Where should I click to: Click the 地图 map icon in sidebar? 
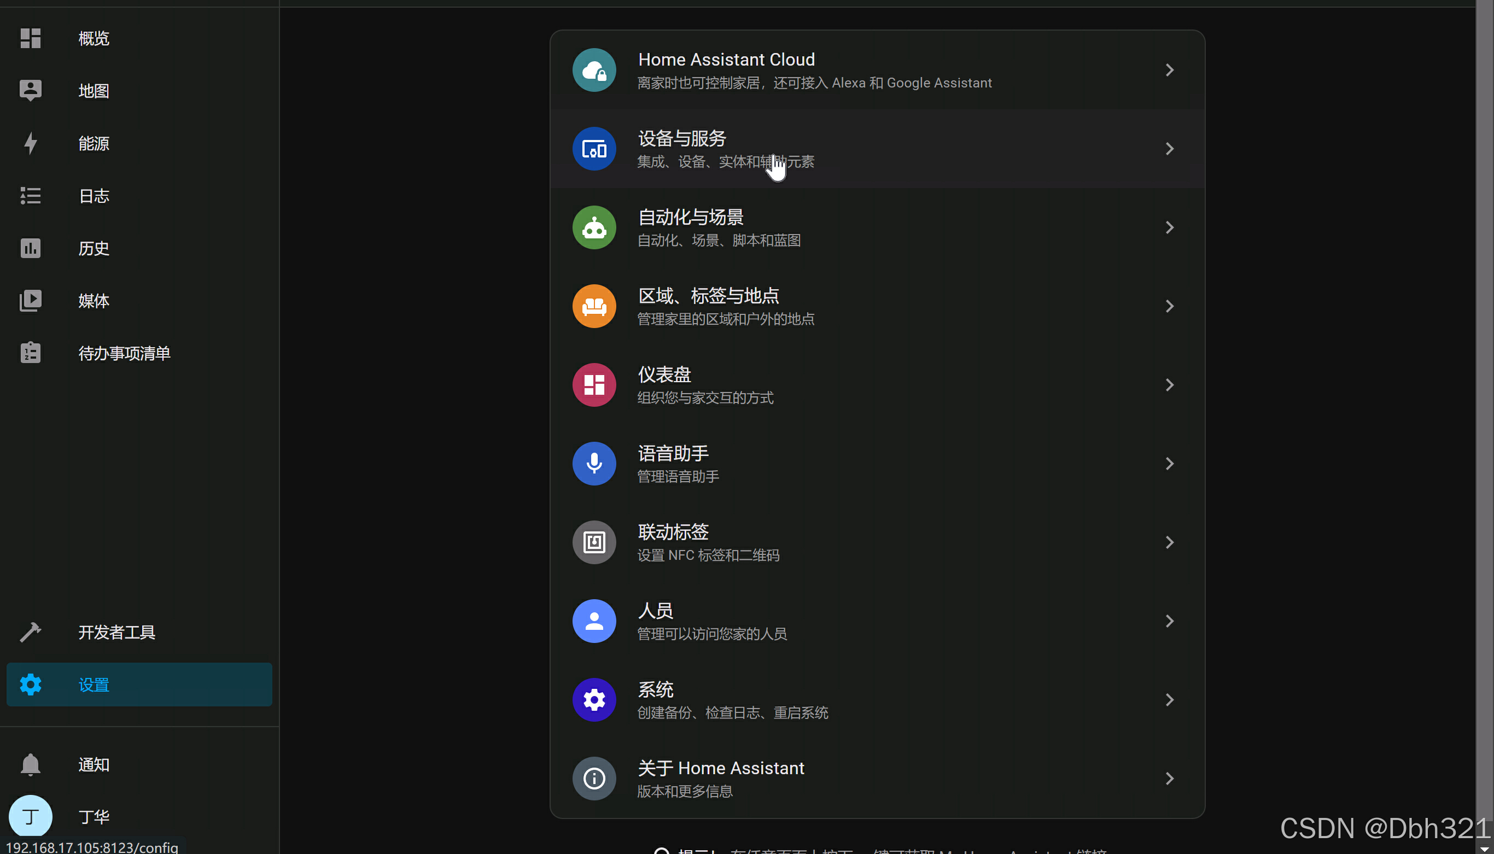pyautogui.click(x=31, y=91)
